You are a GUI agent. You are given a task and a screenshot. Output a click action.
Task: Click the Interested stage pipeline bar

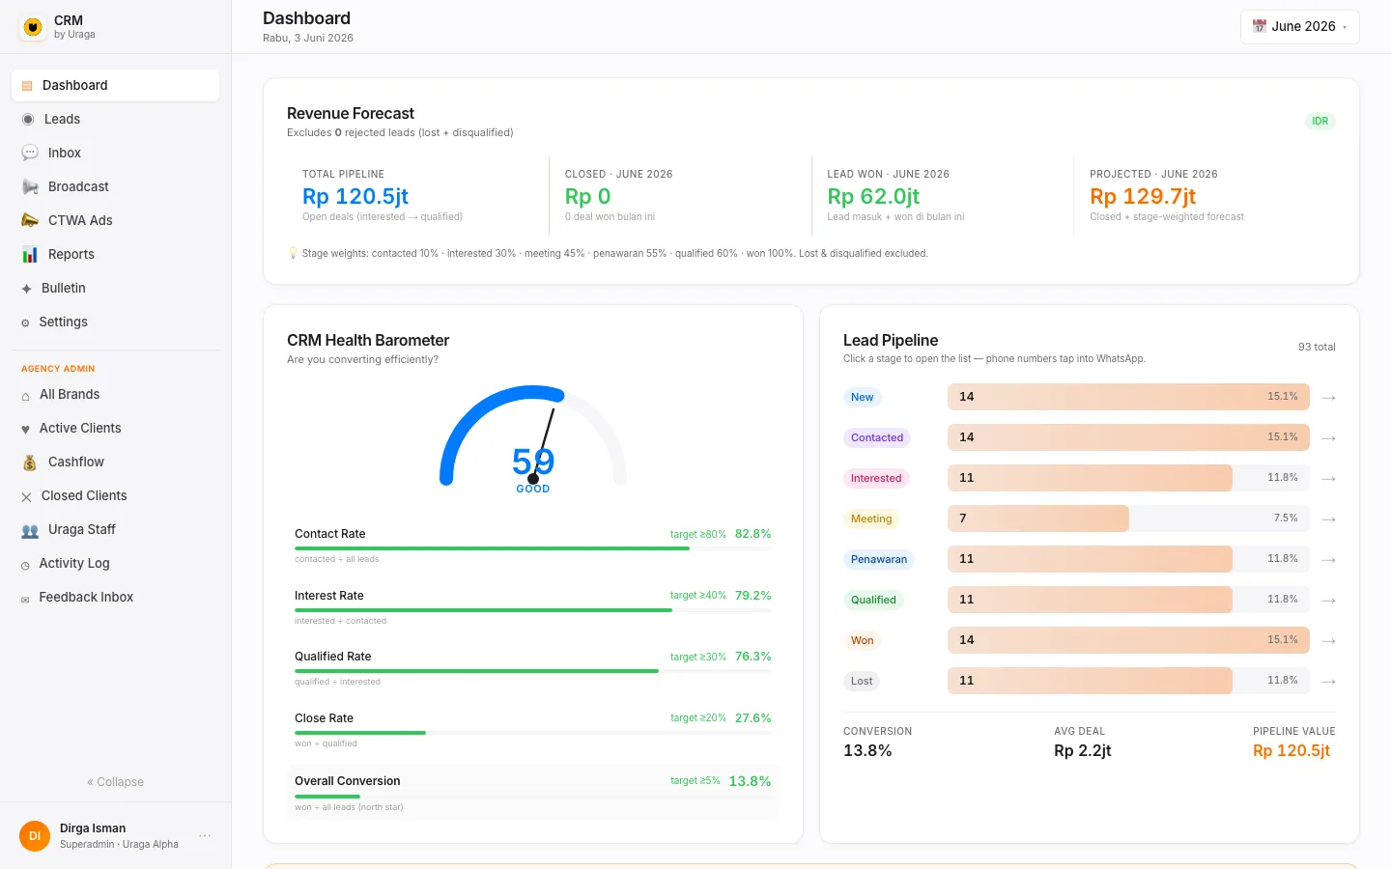click(1128, 478)
